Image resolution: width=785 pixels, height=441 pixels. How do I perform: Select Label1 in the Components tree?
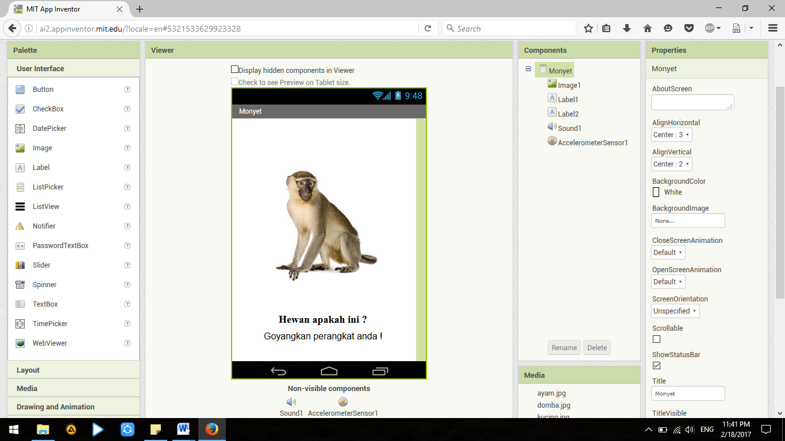(x=563, y=99)
